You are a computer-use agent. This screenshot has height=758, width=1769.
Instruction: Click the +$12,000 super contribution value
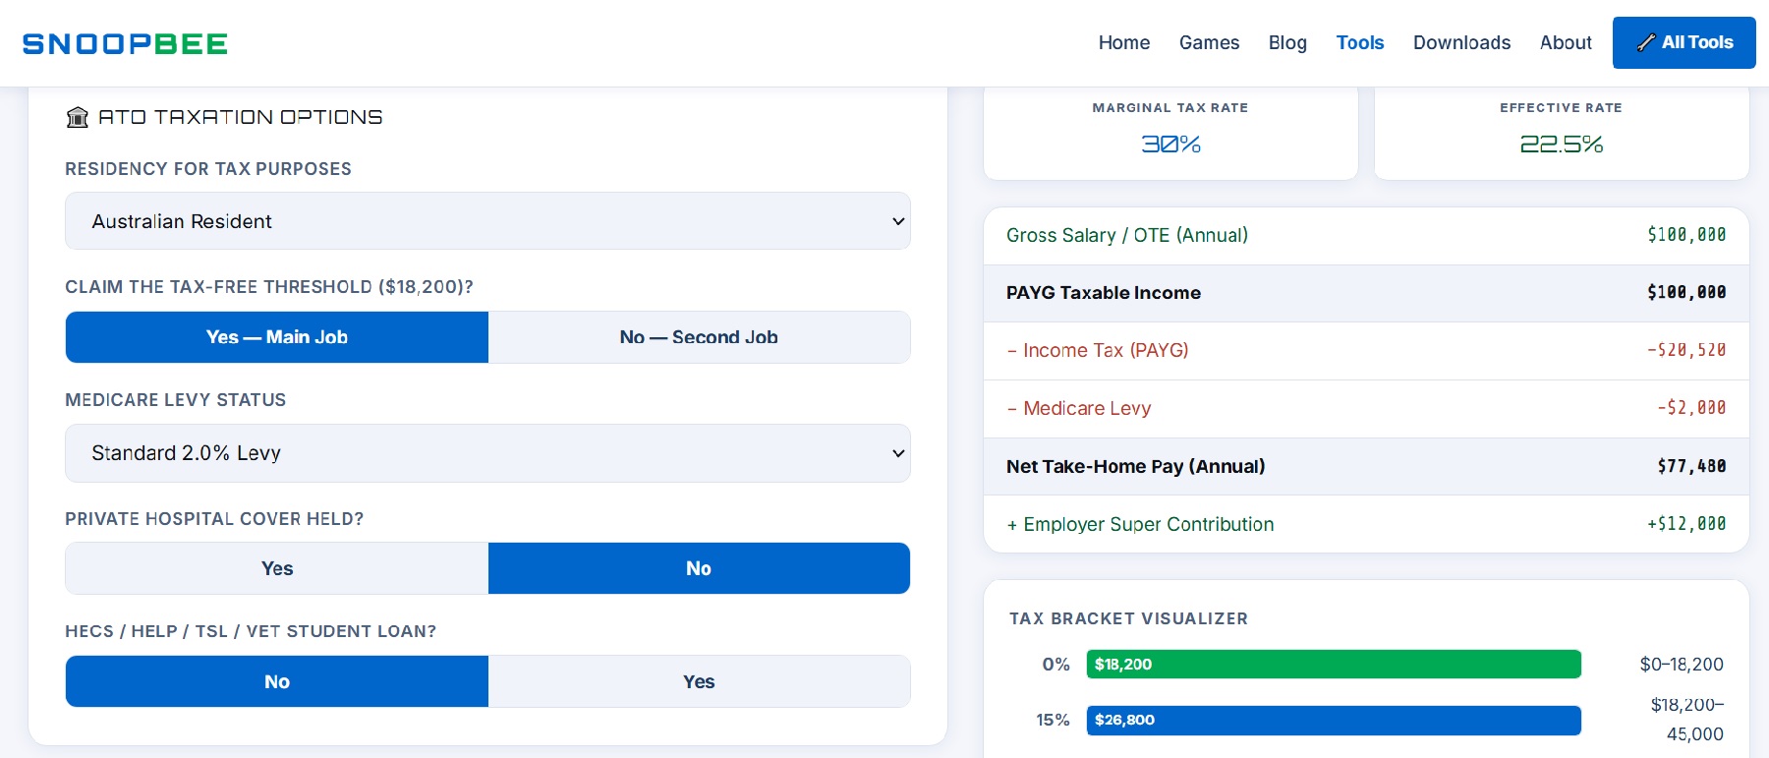(1686, 524)
